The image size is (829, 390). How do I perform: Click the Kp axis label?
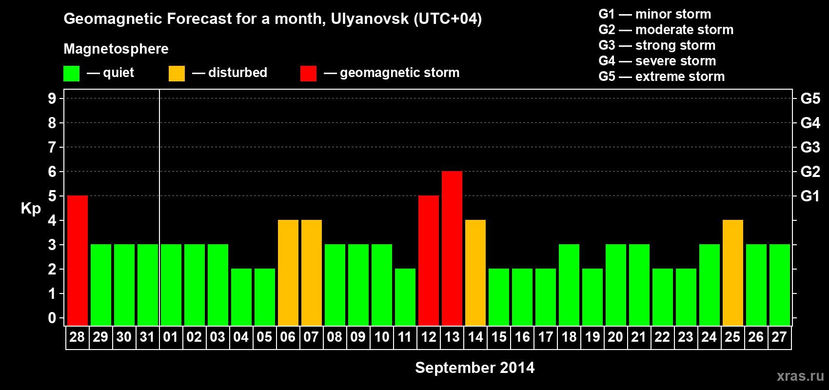click(x=31, y=209)
